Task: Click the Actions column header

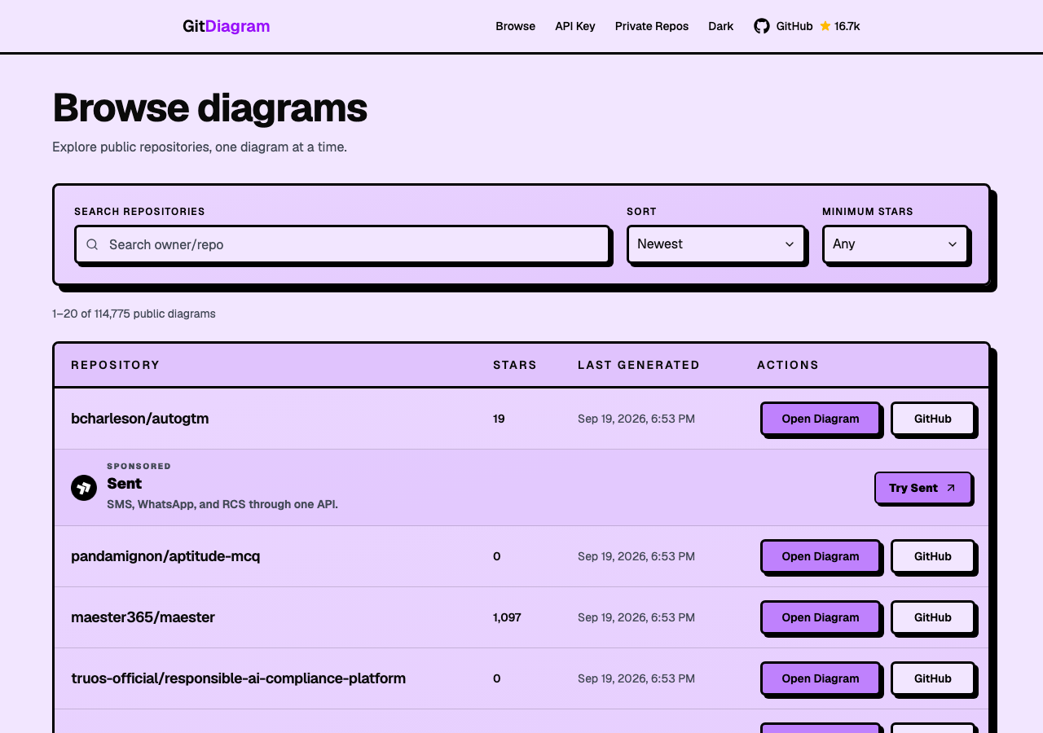Action: [x=788, y=365]
